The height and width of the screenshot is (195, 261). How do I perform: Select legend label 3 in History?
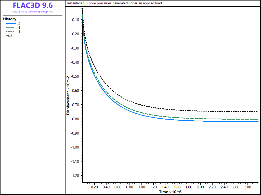click(x=19, y=24)
